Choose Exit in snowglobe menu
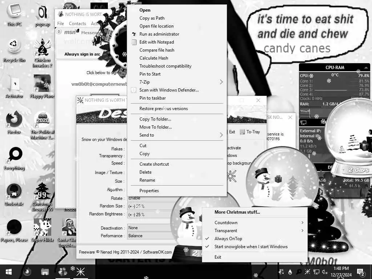The image size is (372, 279). pos(255,257)
